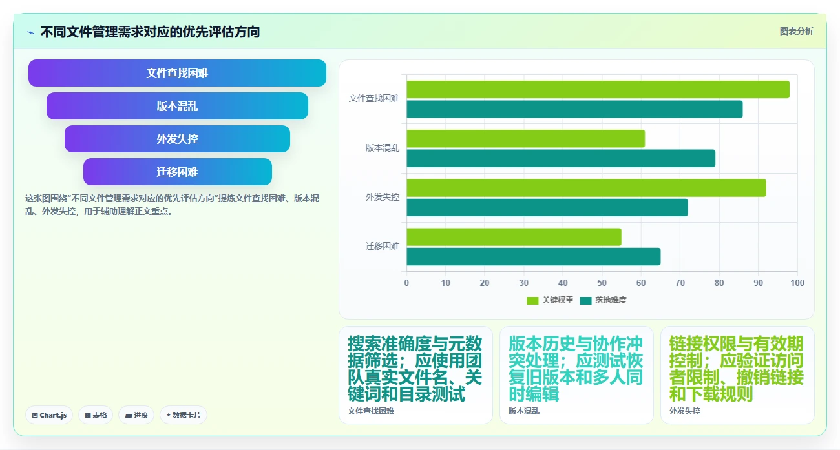Open the 链接权限与有效期控制 data card
This screenshot has width=840, height=450.
pyautogui.click(x=737, y=375)
